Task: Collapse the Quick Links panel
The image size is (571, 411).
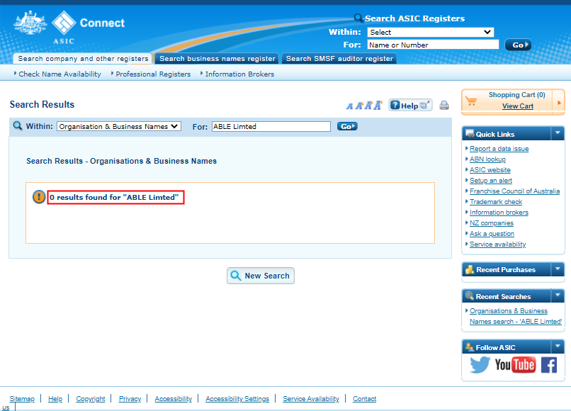Action: point(558,133)
